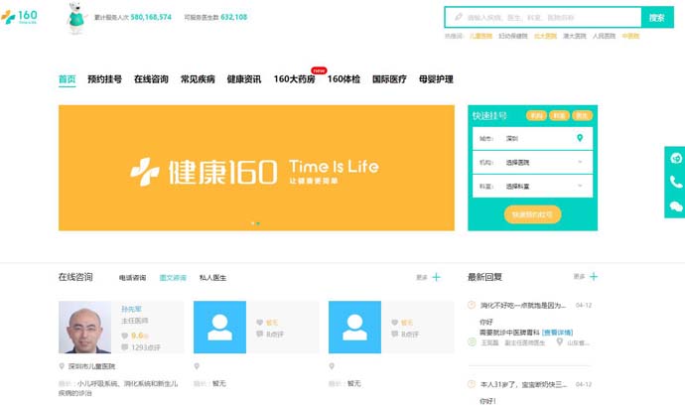Click location pin beside 深圳市儿童医院
The width and height of the screenshot is (685, 406).
[x=62, y=366]
